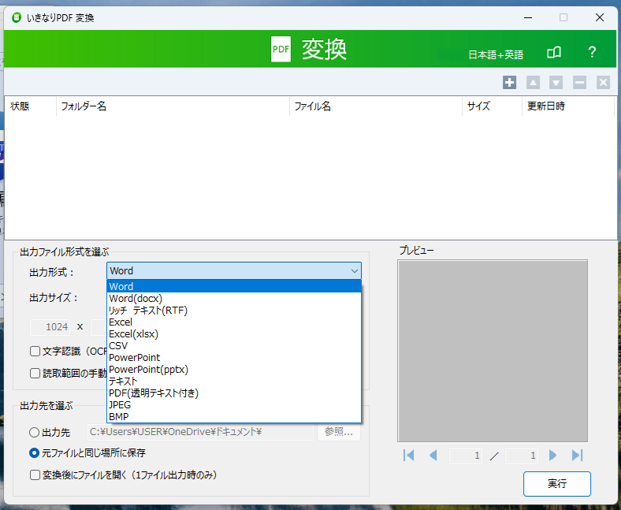Click the gray preview pane

[x=493, y=351]
